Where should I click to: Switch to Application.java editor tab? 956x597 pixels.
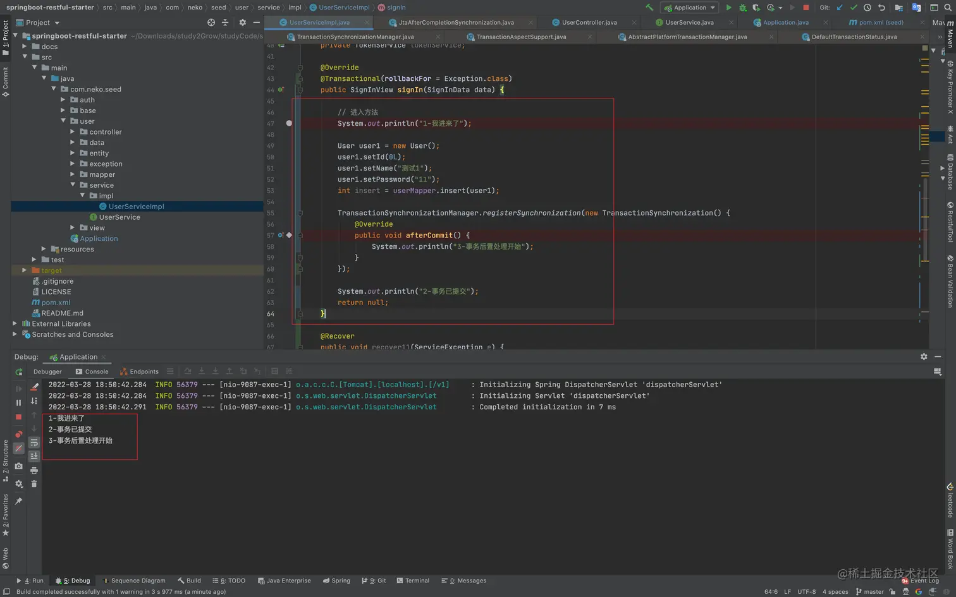point(785,22)
